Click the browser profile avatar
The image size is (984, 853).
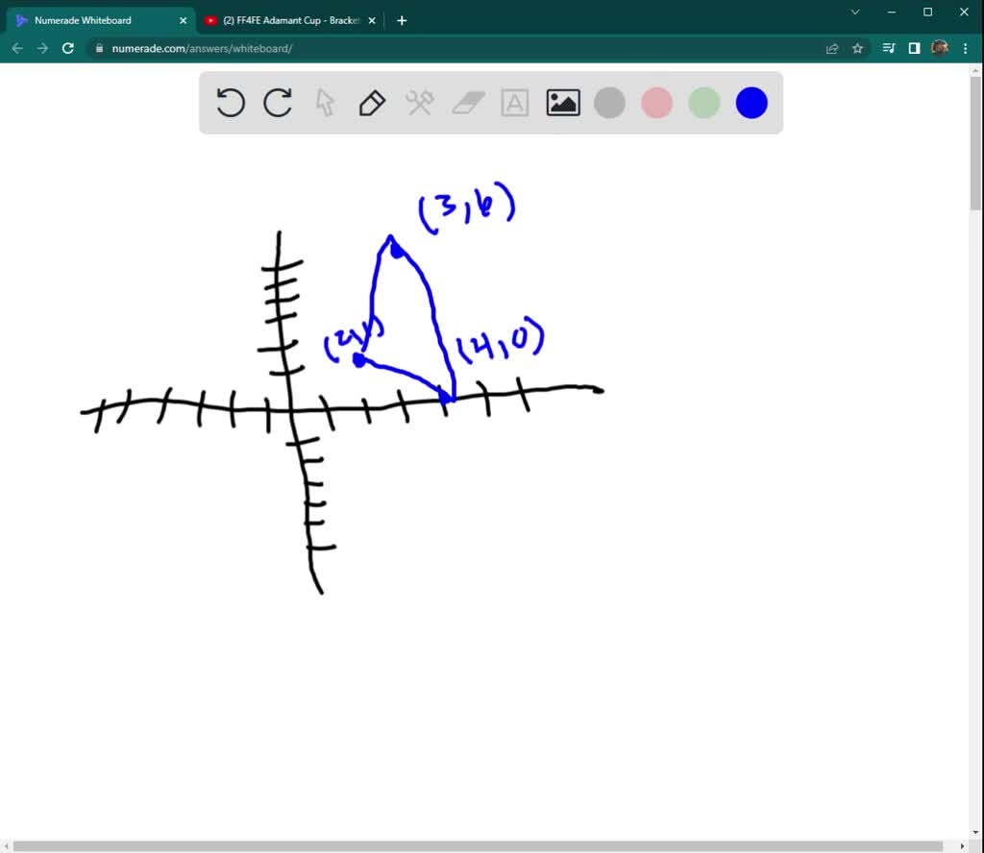point(940,48)
